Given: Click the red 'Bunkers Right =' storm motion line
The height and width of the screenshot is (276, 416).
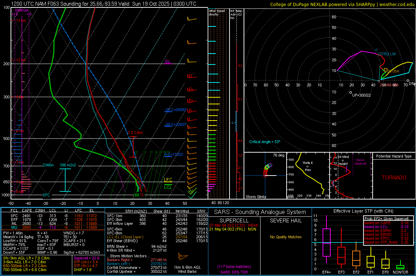Looking at the screenshot, I should (x=137, y=260).
